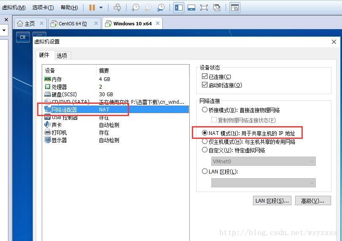This screenshot has height=241, width=342.
Task: Click the sound card speaker icon
Action: (x=47, y=125)
